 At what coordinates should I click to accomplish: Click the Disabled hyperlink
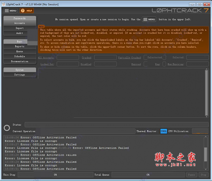point(86,64)
